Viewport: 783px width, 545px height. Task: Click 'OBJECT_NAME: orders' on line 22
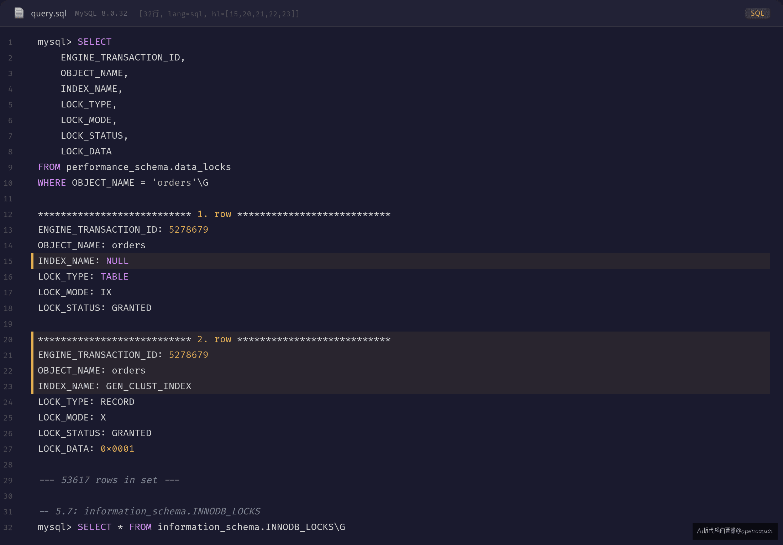pyautogui.click(x=92, y=371)
